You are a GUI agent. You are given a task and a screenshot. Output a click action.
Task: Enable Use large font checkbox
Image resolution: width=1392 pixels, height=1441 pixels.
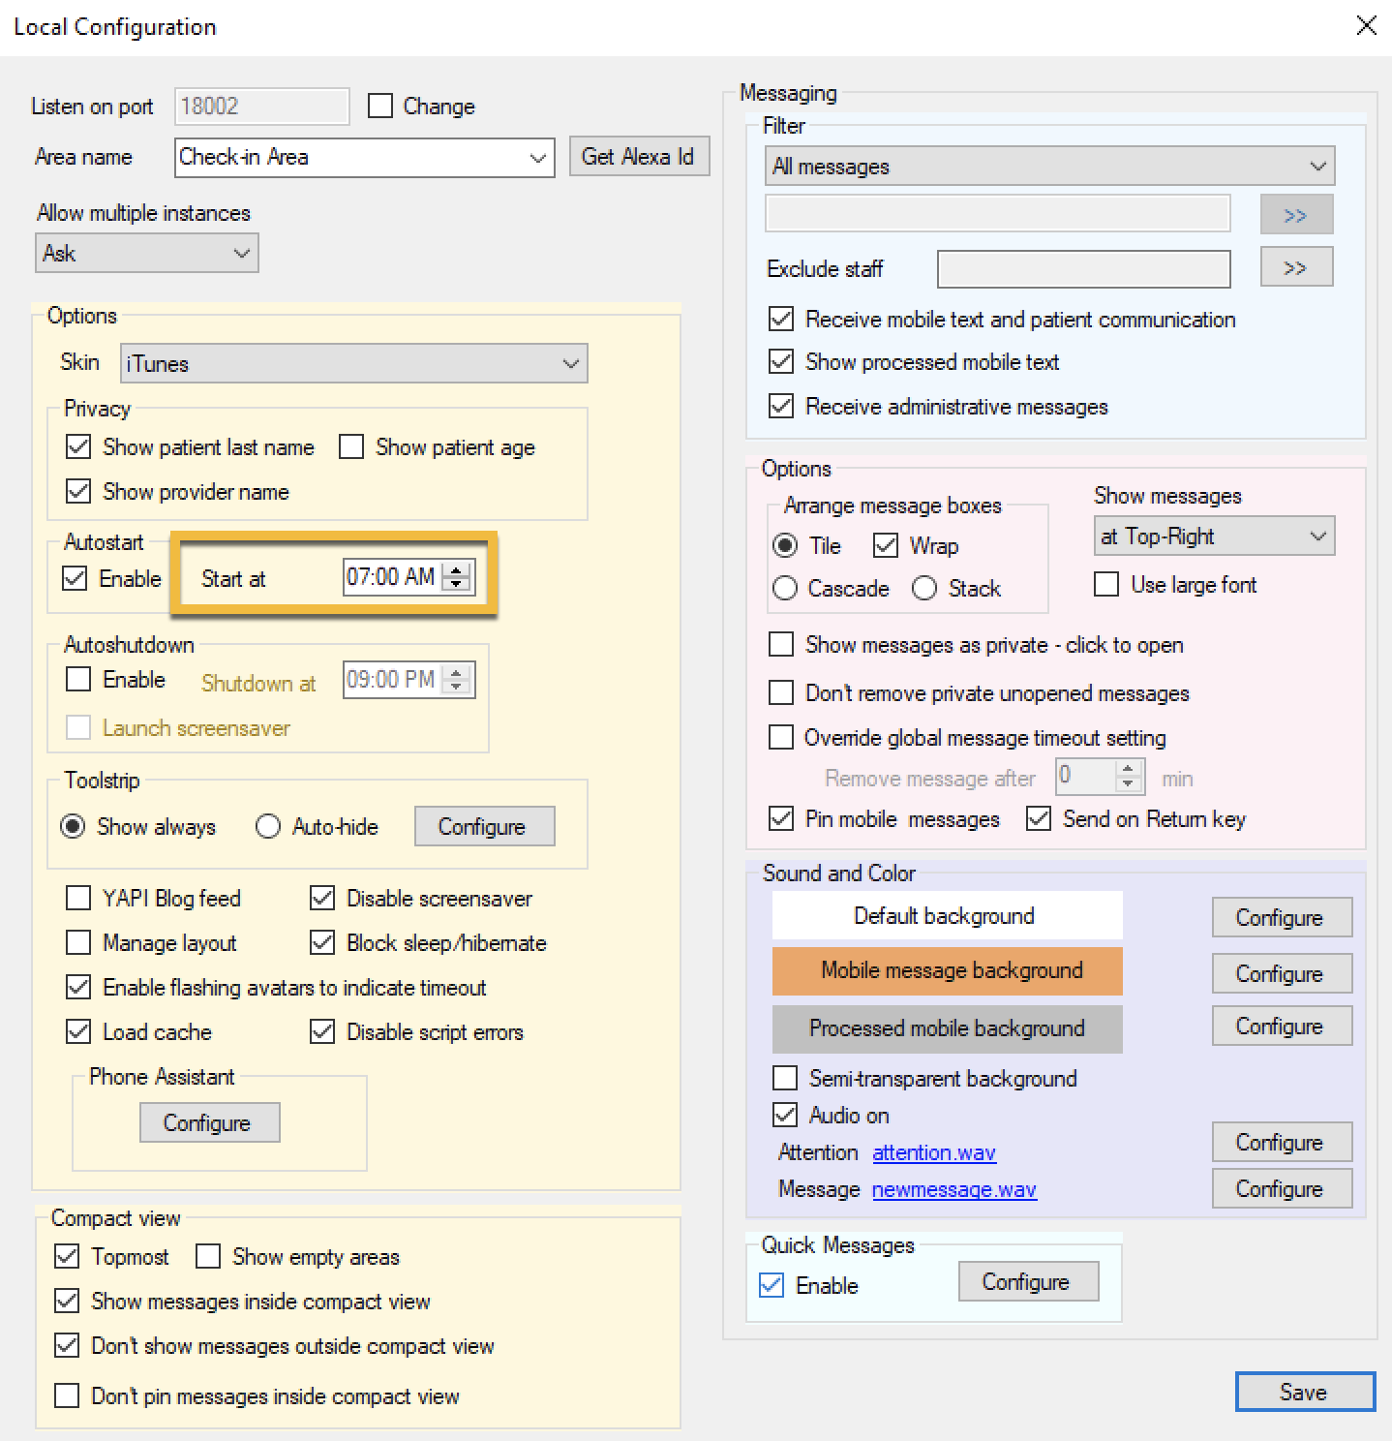pos(1106,584)
